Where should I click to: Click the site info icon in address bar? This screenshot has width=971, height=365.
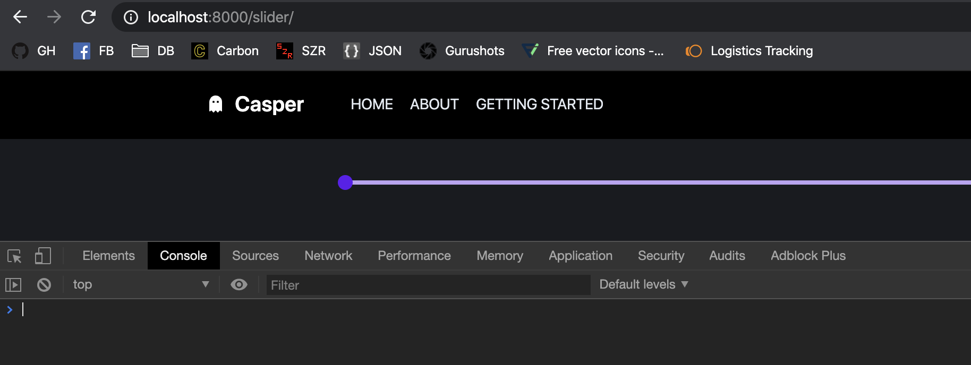[x=131, y=18]
